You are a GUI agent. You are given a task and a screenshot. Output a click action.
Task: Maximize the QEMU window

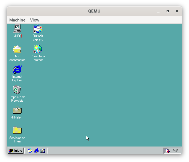point(168,11)
